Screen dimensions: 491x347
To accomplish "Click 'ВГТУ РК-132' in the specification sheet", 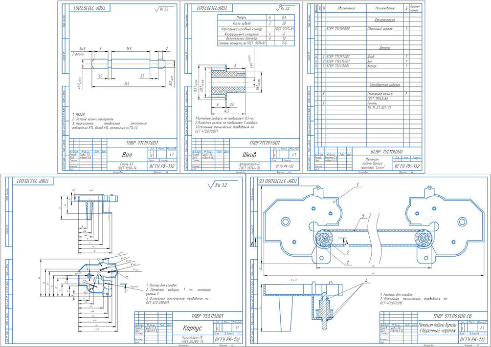I will [x=407, y=166].
